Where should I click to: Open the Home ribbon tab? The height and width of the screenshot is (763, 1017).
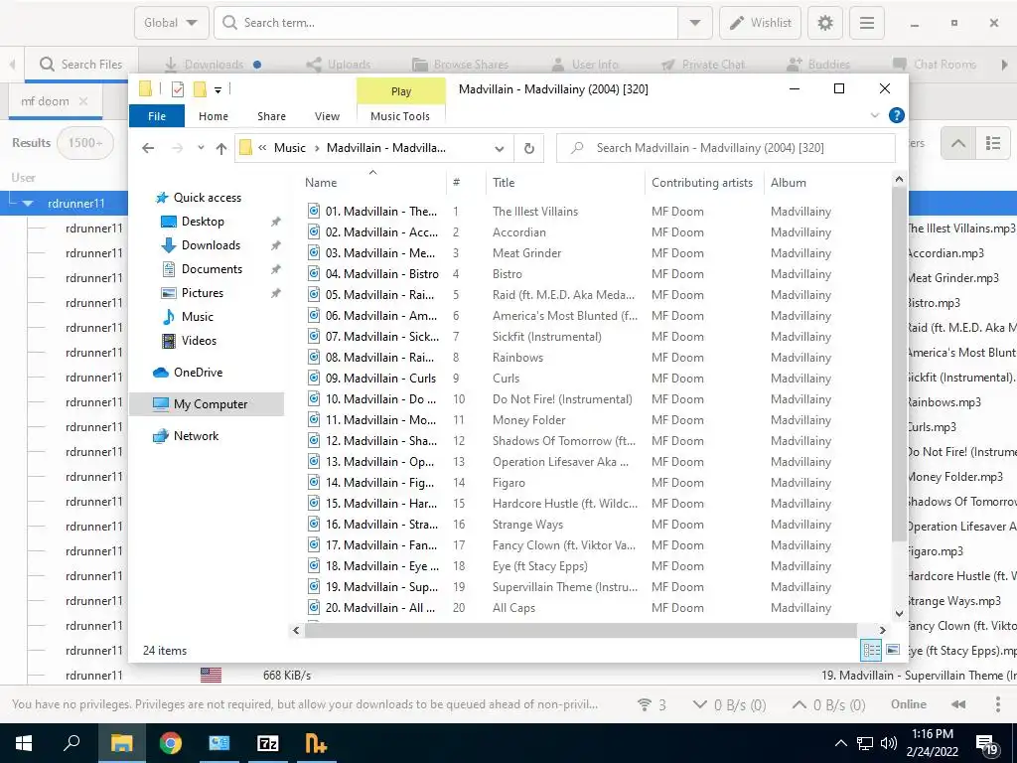(x=214, y=116)
